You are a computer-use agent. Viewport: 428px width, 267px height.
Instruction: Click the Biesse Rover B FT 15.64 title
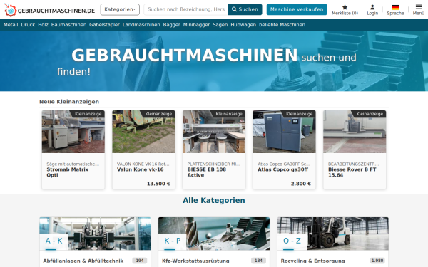(x=352, y=172)
